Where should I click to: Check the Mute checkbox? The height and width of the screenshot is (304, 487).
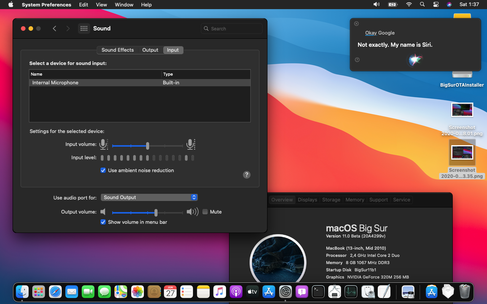pyautogui.click(x=205, y=212)
